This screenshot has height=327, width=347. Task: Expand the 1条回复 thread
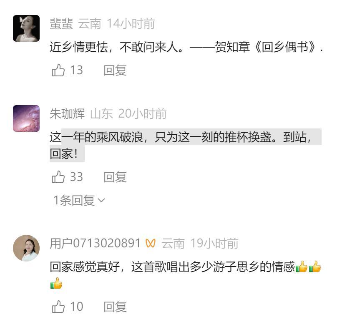(x=79, y=201)
